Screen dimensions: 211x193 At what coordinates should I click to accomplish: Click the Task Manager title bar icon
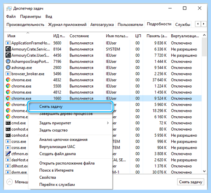9,8
